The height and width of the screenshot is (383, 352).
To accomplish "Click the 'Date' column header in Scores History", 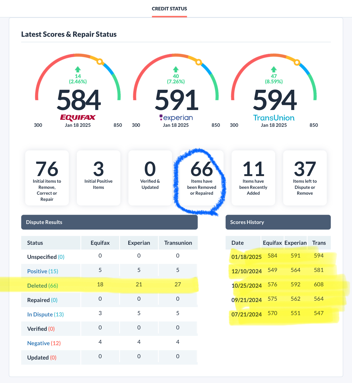I will point(238,243).
